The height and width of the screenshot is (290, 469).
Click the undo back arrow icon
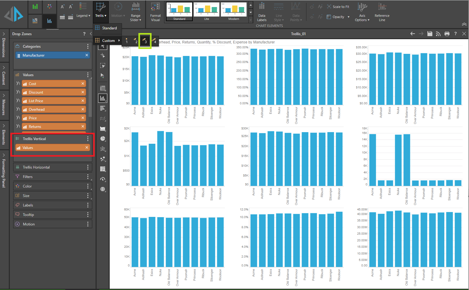click(x=412, y=34)
